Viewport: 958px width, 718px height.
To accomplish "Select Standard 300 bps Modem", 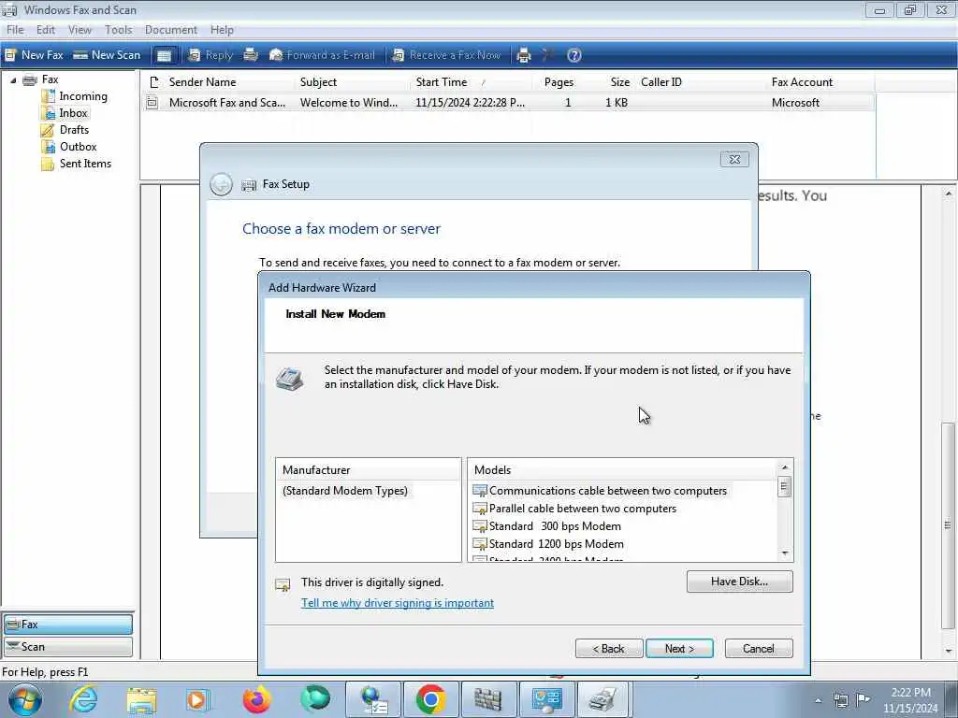I will (547, 526).
